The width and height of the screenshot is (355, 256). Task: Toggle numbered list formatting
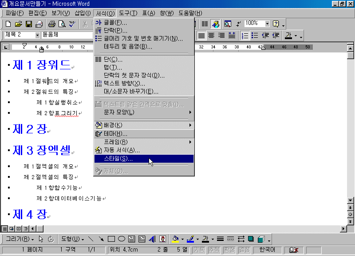[245, 36]
